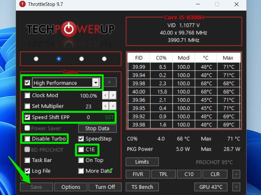Image resolution: width=261 pixels, height=195 pixels.
Task: Click the Speed Shift EPP value 0
Action: [x=88, y=117]
